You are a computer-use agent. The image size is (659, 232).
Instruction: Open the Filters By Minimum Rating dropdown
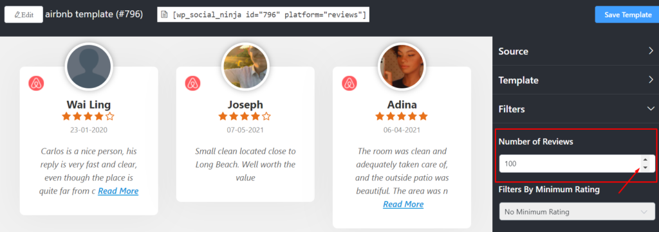577,211
